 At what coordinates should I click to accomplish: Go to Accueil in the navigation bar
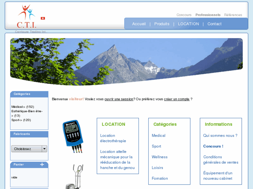(139, 24)
